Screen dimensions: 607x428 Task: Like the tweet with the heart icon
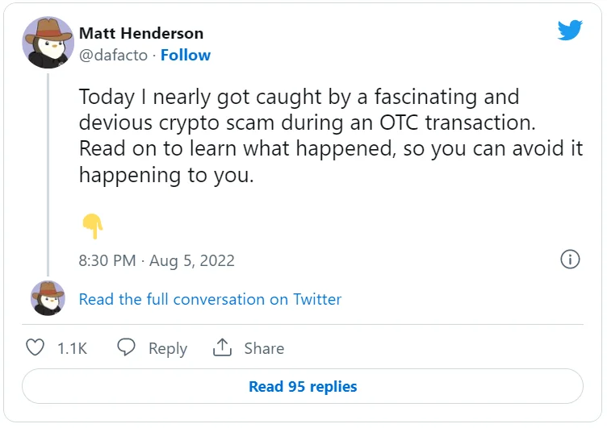36,347
